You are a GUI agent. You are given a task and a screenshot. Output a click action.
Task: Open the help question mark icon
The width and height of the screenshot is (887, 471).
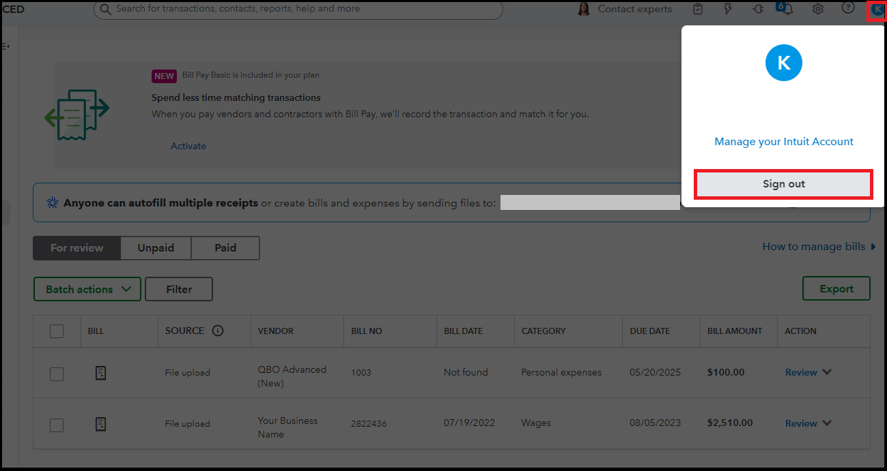click(x=848, y=8)
